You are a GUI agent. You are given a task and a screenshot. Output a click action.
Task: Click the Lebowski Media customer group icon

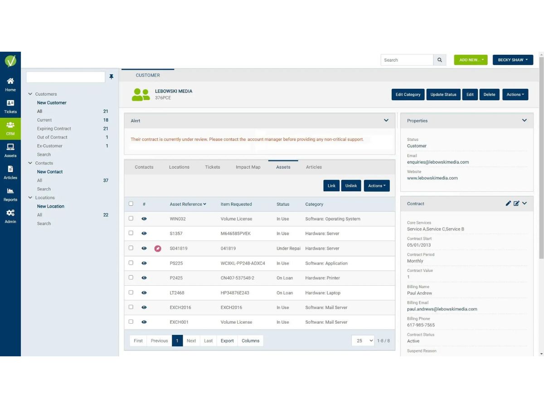[x=141, y=94]
